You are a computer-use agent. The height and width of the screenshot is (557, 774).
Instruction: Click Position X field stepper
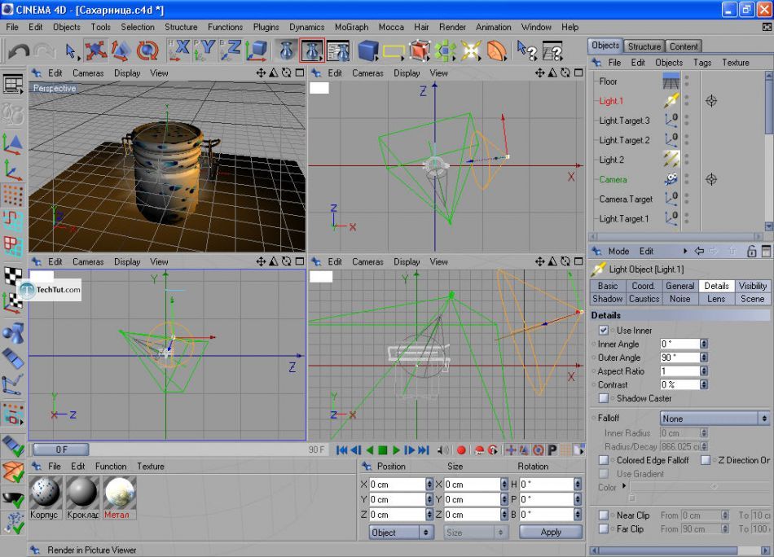coord(429,485)
